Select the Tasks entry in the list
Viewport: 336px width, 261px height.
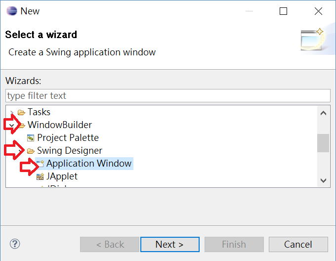[39, 112]
